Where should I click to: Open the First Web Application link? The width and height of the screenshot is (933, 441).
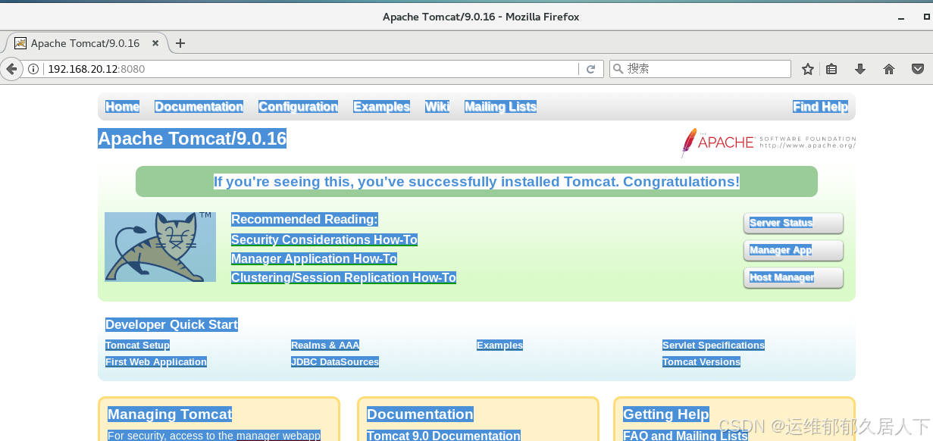click(156, 362)
